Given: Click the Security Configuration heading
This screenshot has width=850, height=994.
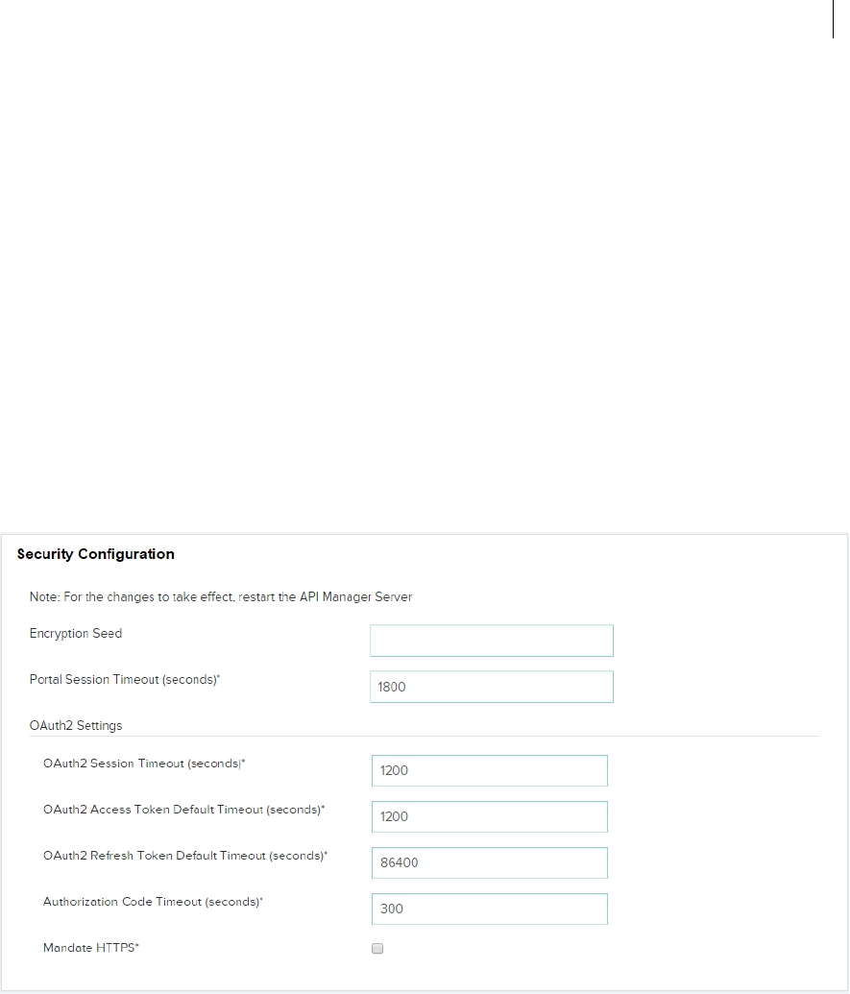Looking at the screenshot, I should tap(96, 554).
